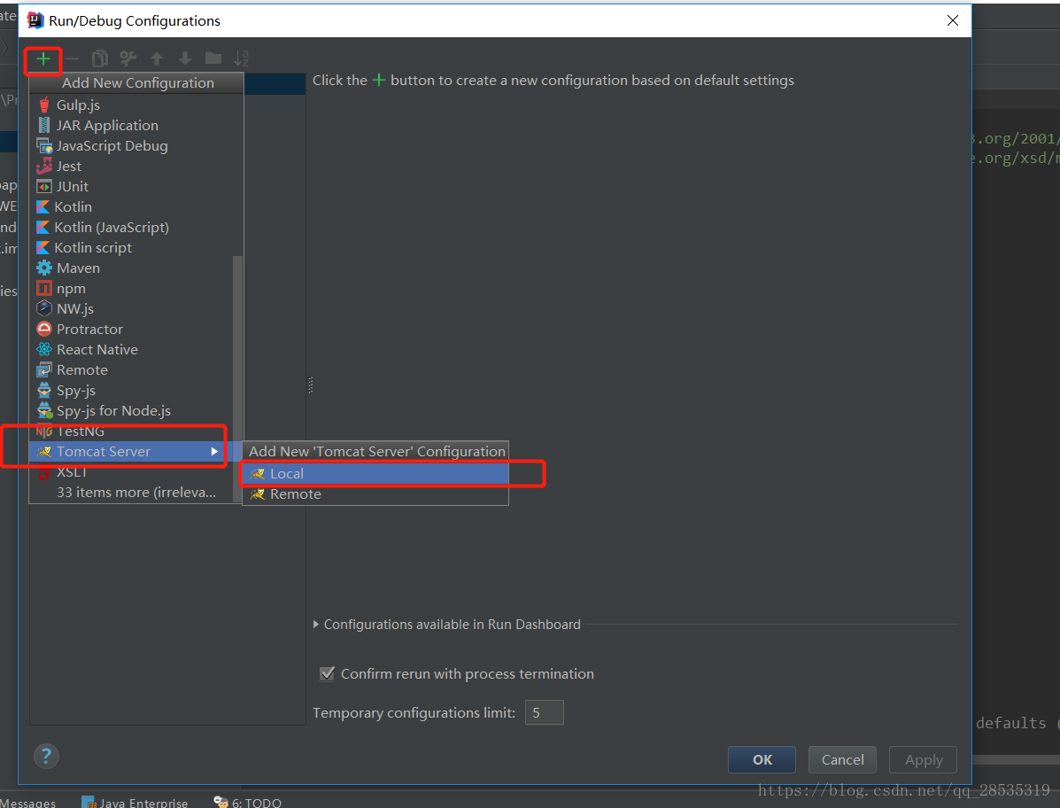
Task: Choose Spy-js configuration entry
Action: (132, 390)
